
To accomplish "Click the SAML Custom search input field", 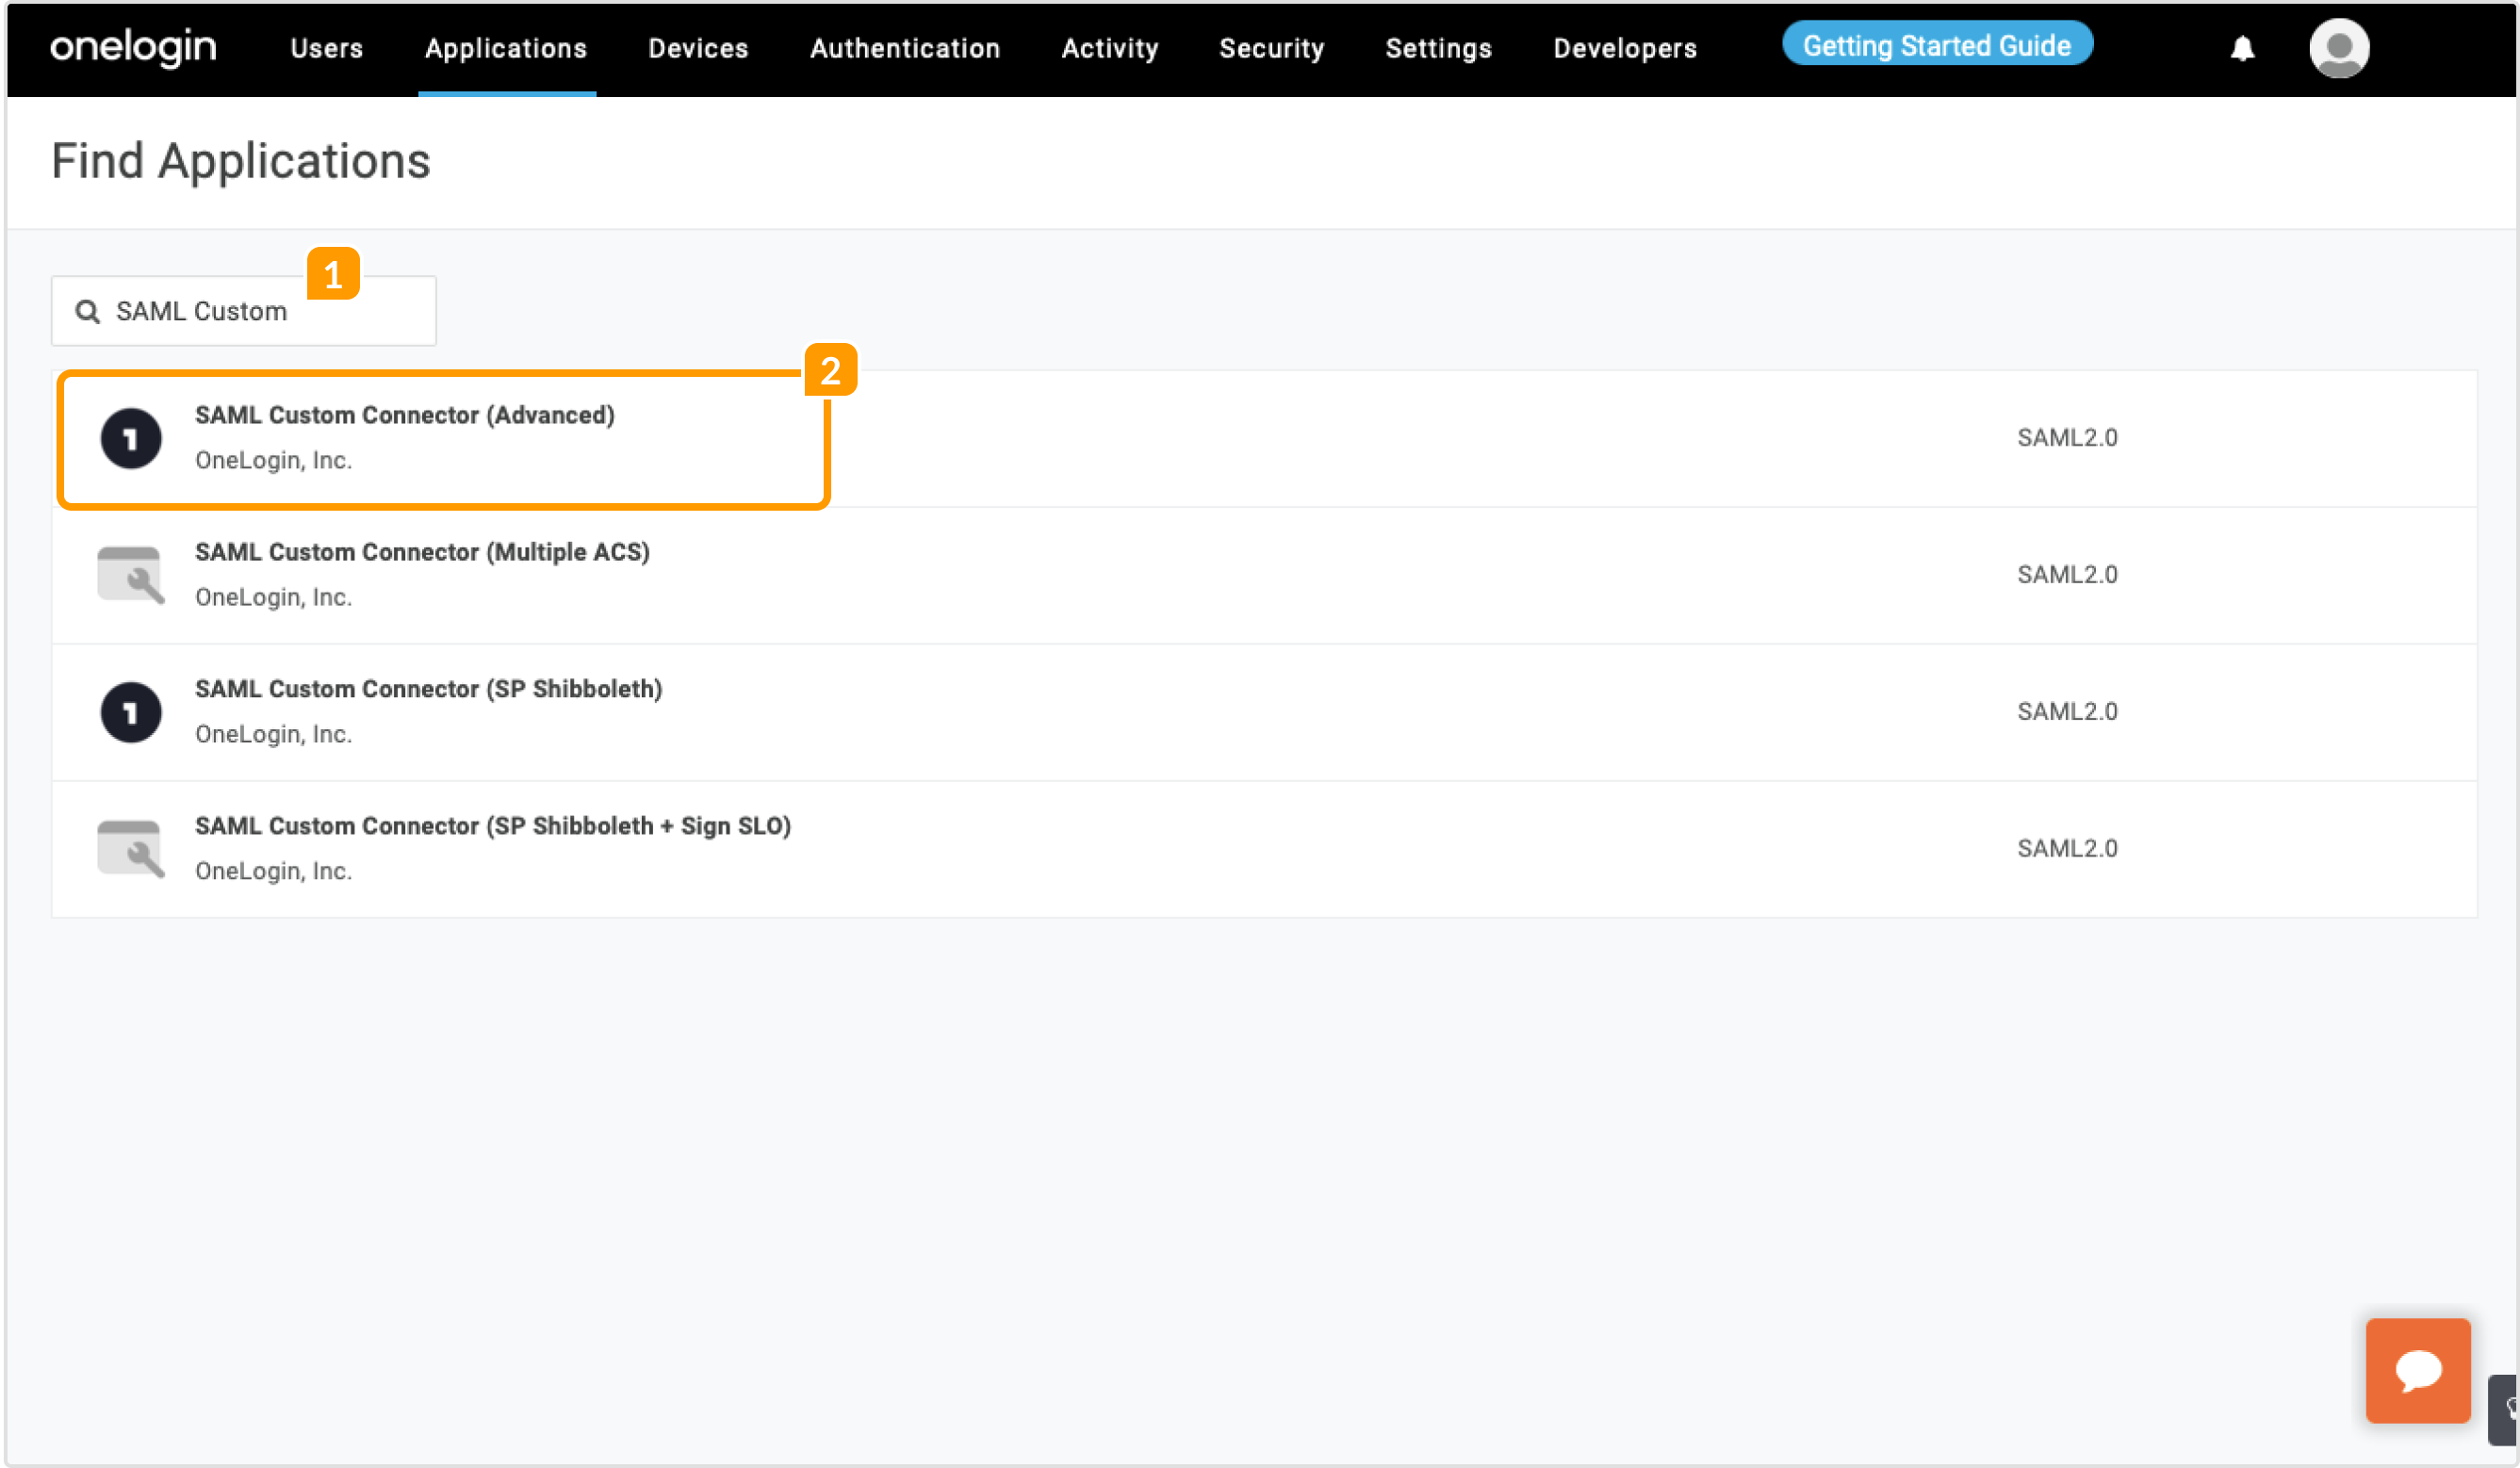I will 245,311.
